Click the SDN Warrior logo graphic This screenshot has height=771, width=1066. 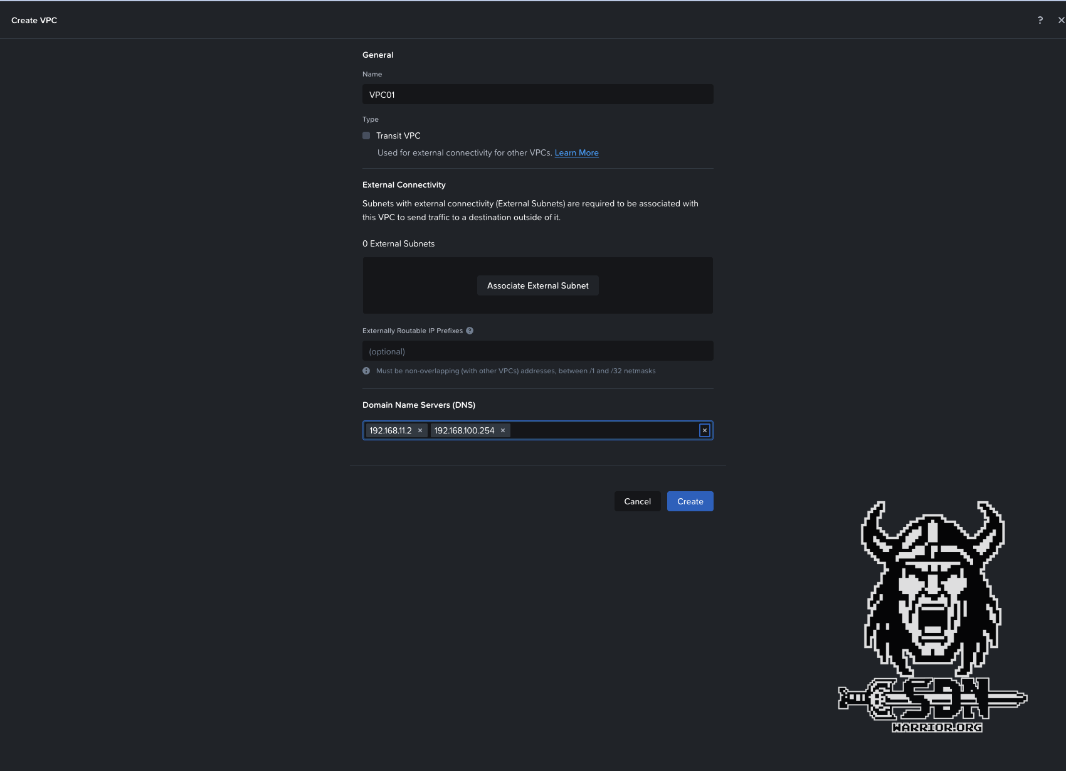(931, 615)
